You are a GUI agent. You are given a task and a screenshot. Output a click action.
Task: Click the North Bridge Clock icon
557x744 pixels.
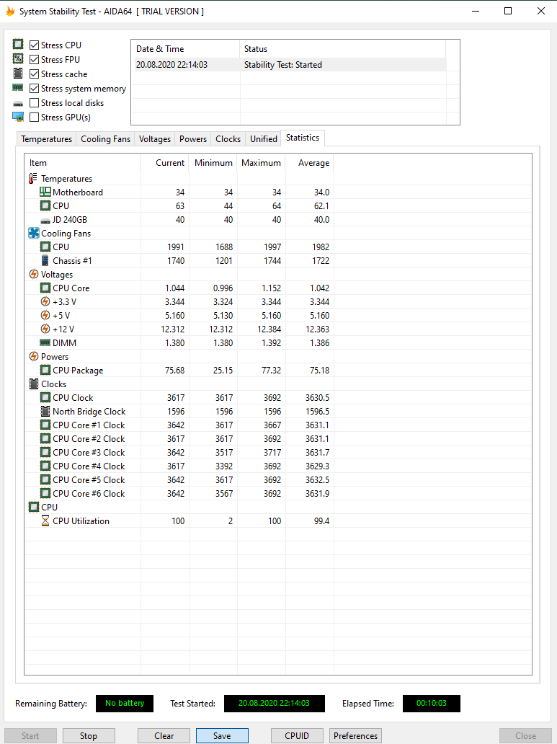point(45,411)
